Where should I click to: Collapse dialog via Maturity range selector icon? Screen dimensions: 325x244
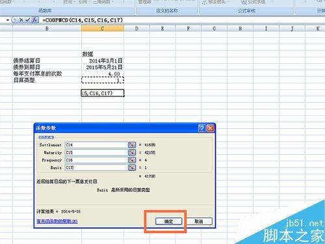pyautogui.click(x=132, y=152)
